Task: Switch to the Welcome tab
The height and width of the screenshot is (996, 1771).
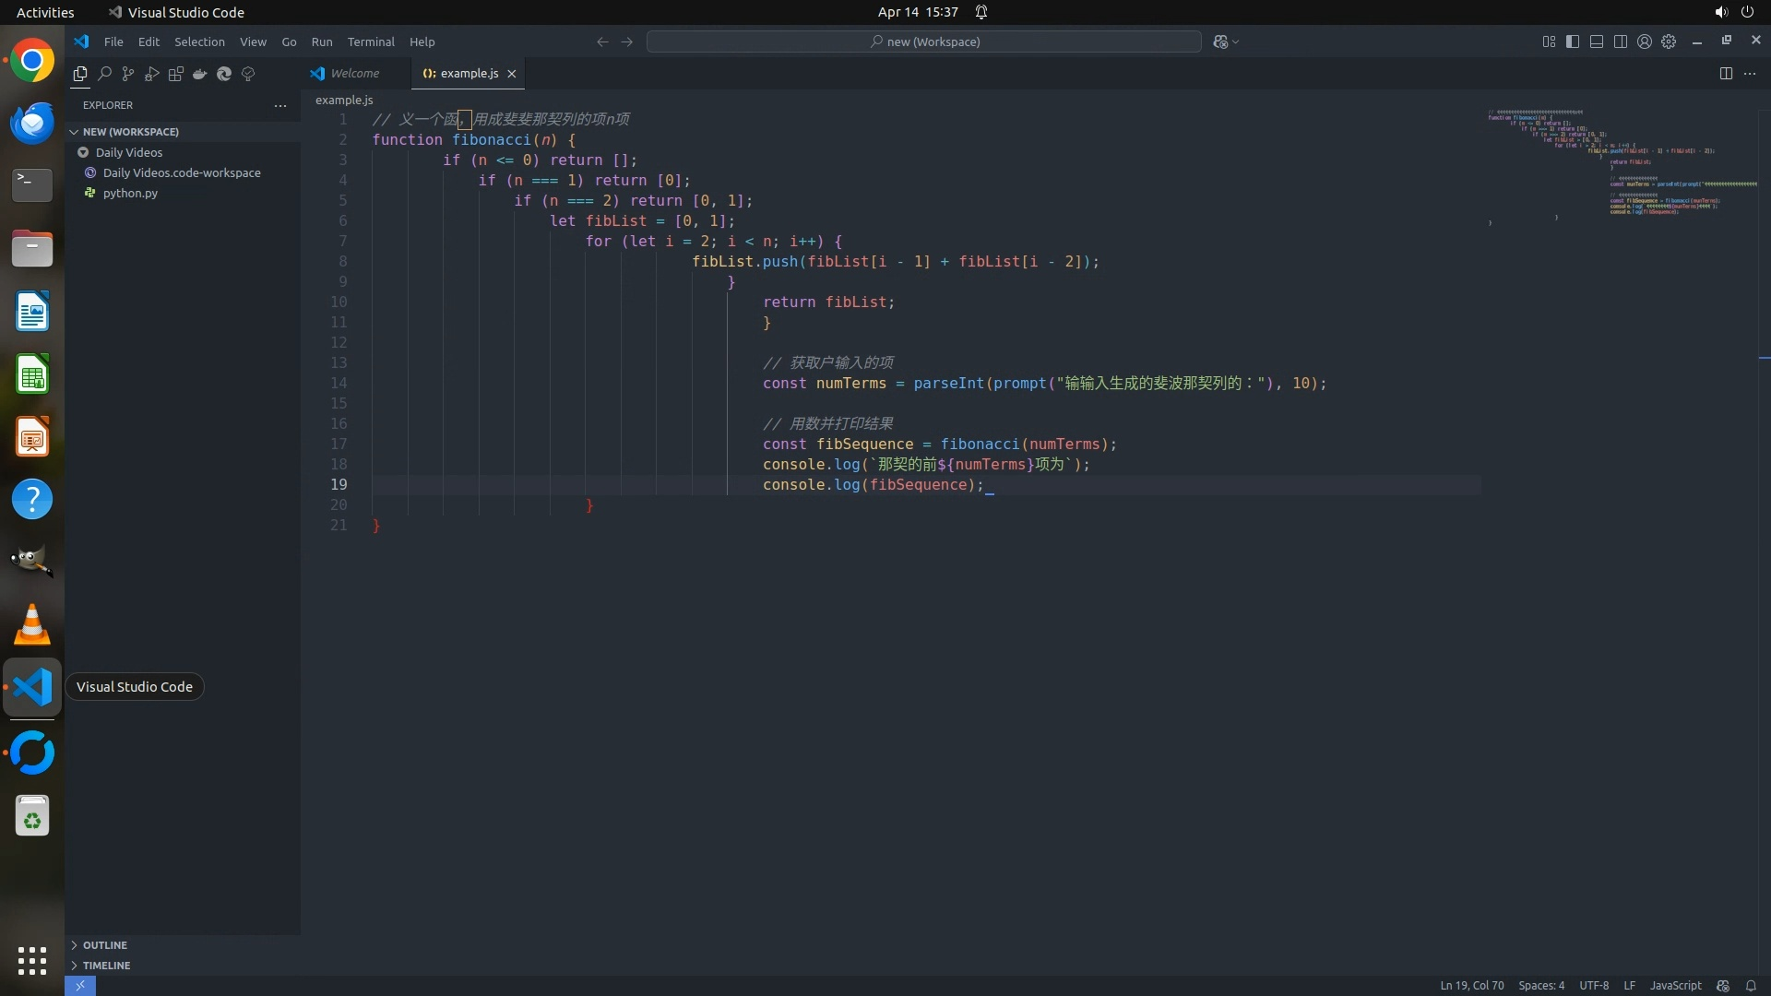Action: pyautogui.click(x=354, y=74)
